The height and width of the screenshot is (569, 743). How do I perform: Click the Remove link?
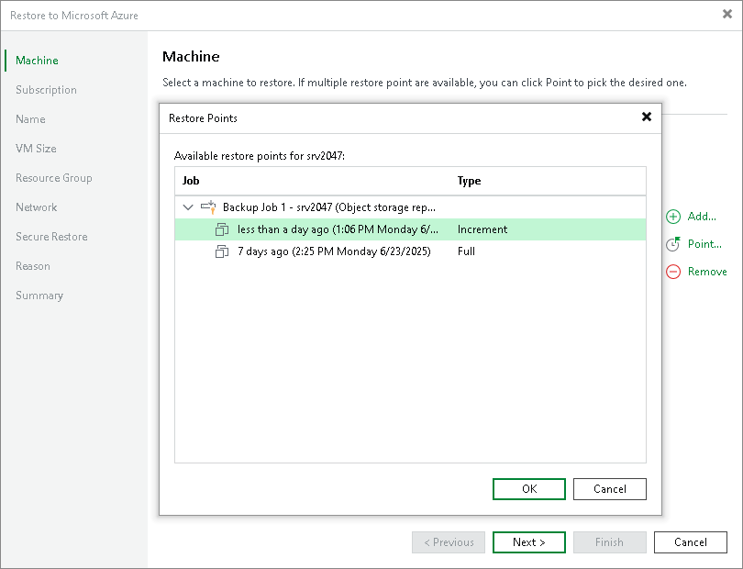tap(707, 272)
